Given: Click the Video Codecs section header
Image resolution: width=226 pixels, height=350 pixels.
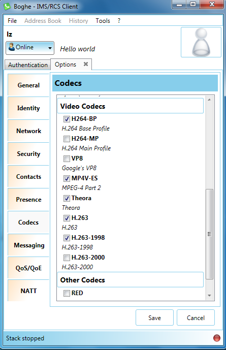Looking at the screenshot, I should 131,106.
